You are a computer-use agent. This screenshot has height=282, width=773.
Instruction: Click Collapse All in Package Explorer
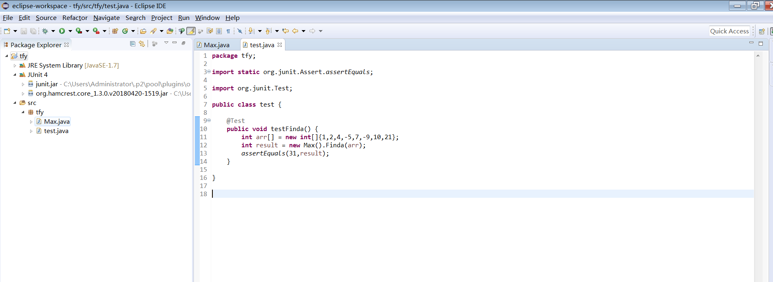pos(133,44)
